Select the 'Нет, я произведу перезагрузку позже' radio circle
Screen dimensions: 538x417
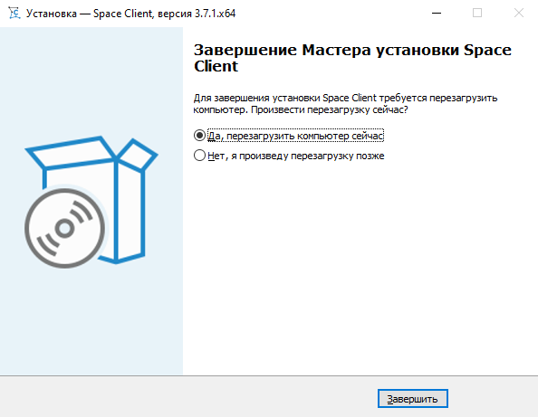click(199, 156)
